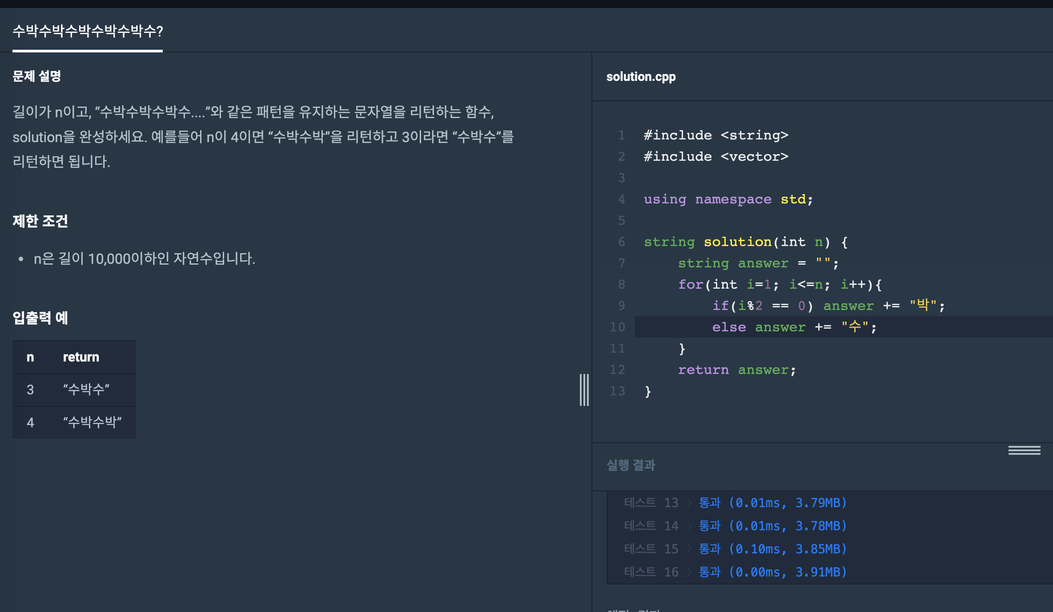The width and height of the screenshot is (1053, 612).
Task: Click the solution.cpp file label
Action: pyautogui.click(x=640, y=77)
